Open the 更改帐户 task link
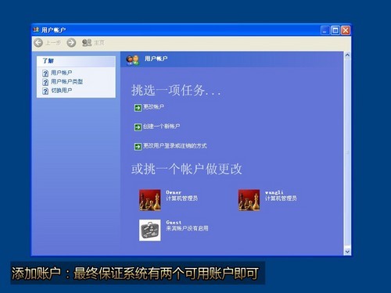391x293 pixels. coord(153,107)
